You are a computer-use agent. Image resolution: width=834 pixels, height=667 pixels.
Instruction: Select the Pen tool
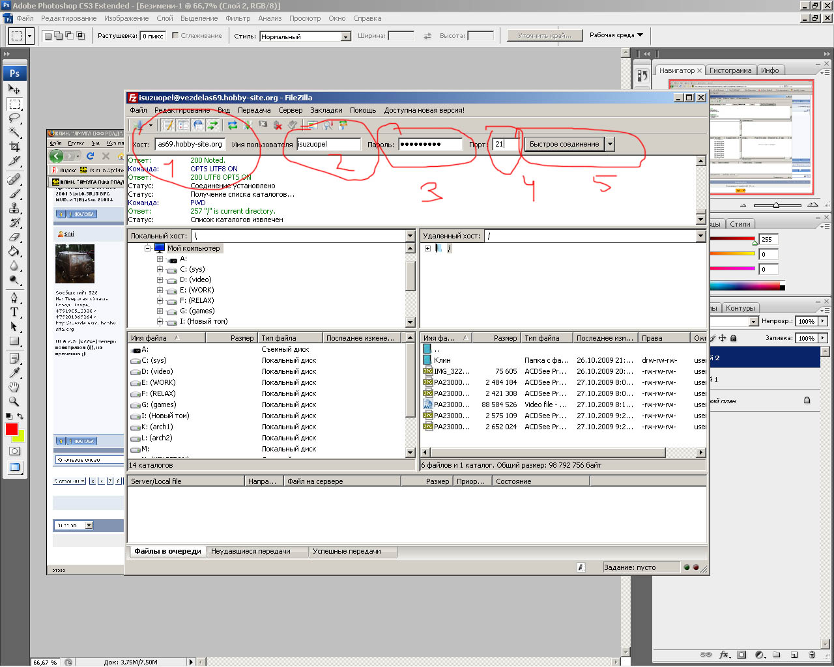click(14, 298)
